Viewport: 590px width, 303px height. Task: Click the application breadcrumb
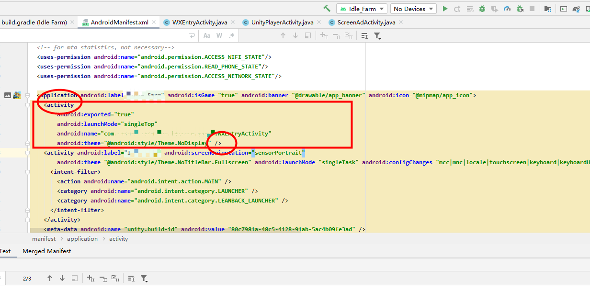tap(82, 239)
